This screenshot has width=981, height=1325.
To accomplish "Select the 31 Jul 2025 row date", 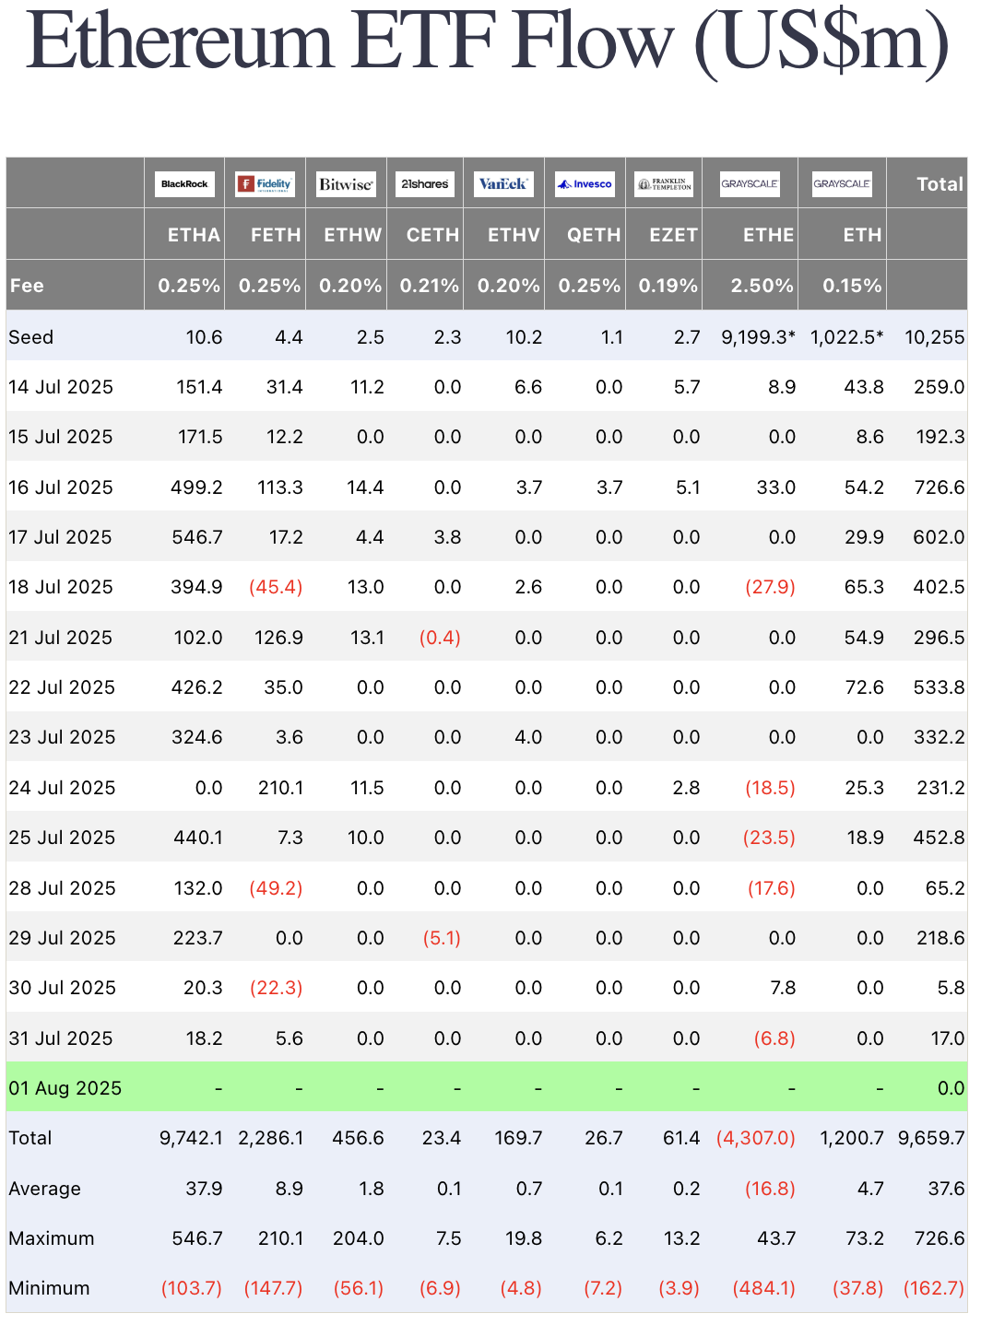I will 61,1038.
